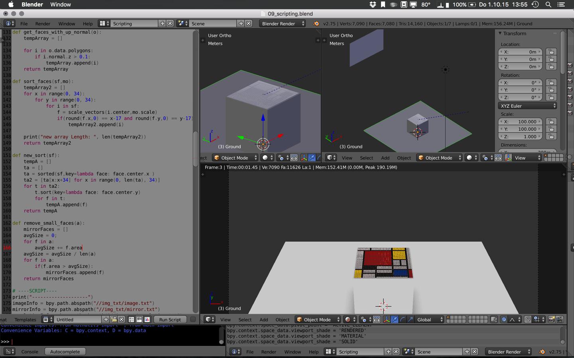Toggle proportional editing in bottom viewport
Screen dimensions: 574x358
[504, 319]
